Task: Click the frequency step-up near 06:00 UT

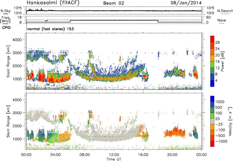Action: [x=70, y=21]
